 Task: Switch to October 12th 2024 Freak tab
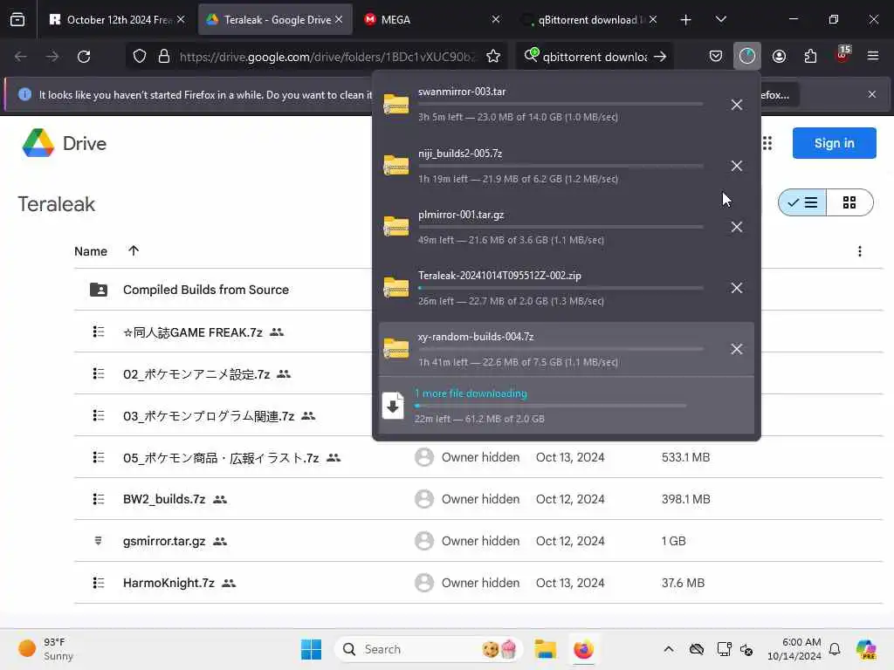coord(118,19)
